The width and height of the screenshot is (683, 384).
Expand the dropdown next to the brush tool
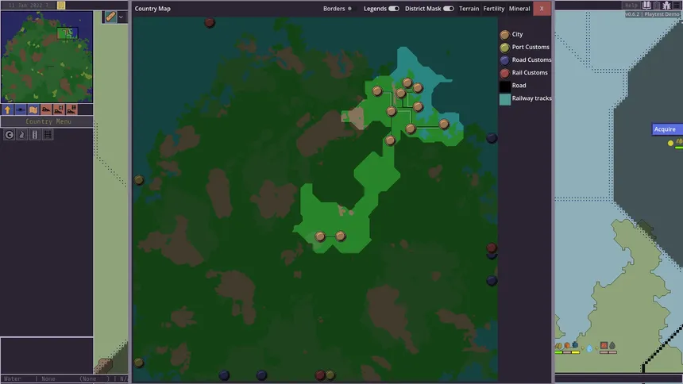coord(121,17)
